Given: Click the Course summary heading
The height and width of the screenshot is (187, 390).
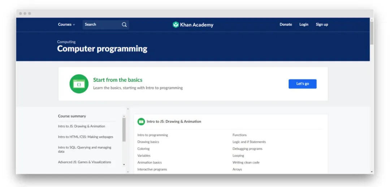Looking at the screenshot, I should point(72,116).
